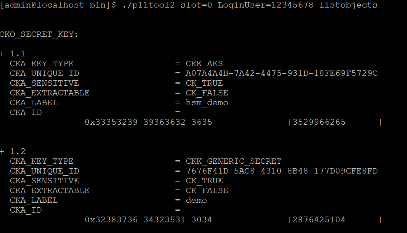407x233 pixels.
Task: Click the hsm_demo label value
Action: [207, 103]
